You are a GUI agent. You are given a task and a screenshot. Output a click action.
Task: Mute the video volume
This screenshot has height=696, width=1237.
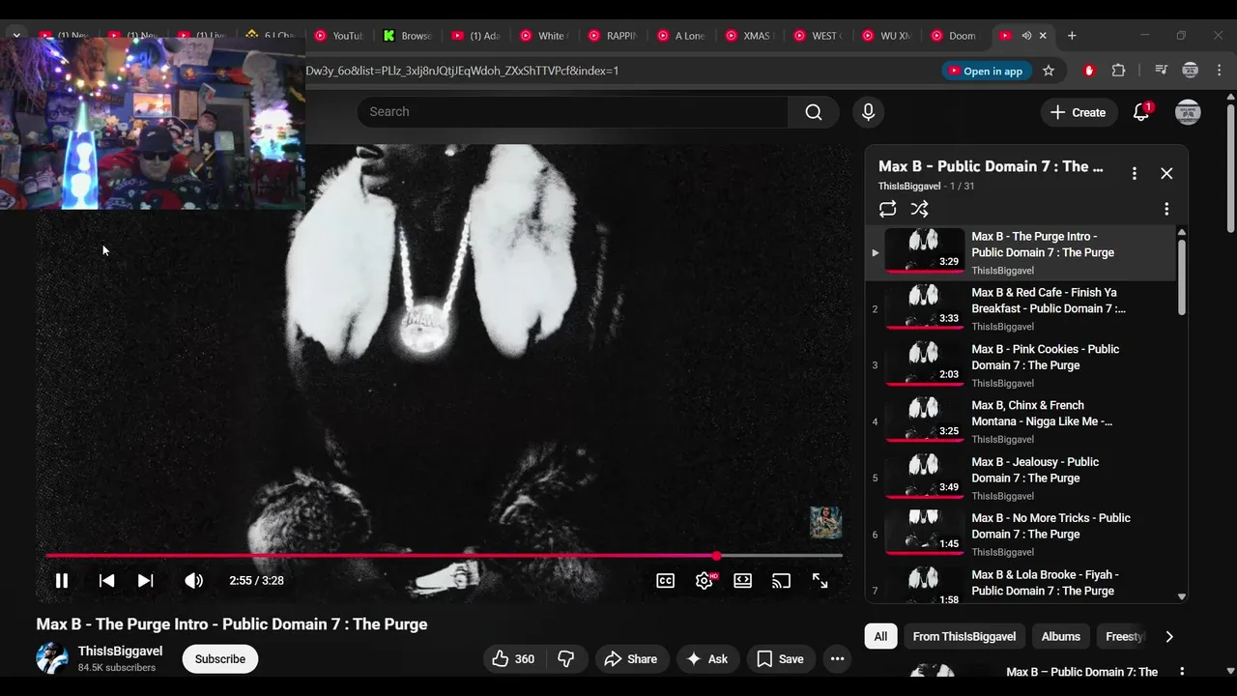pyautogui.click(x=193, y=581)
